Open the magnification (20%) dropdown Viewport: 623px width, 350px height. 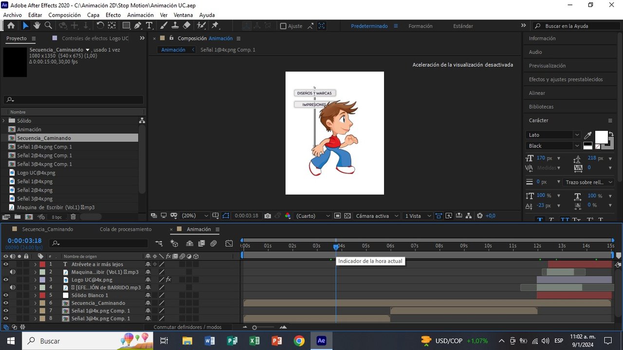click(195, 216)
